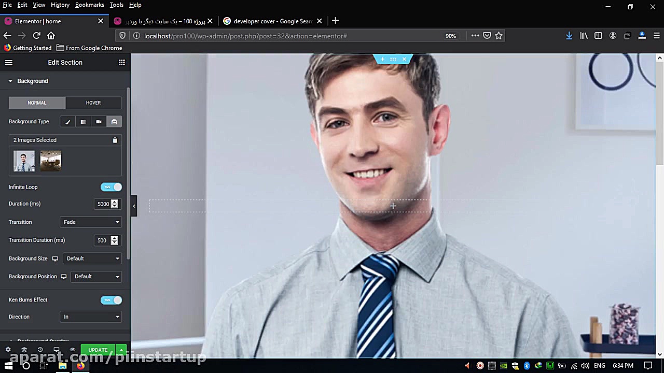
Task: Toggle the Infinite Loop switch
Action: tap(111, 187)
